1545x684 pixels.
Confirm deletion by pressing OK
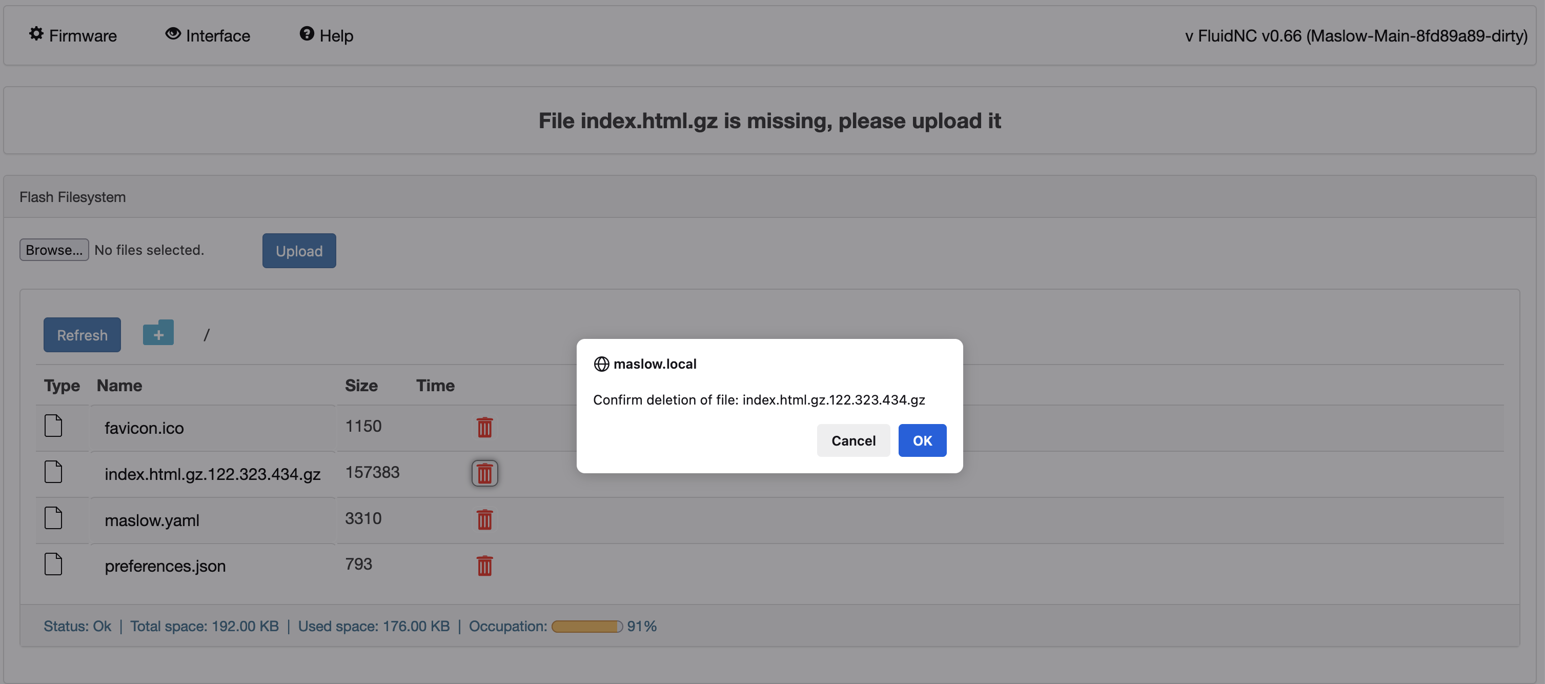922,440
